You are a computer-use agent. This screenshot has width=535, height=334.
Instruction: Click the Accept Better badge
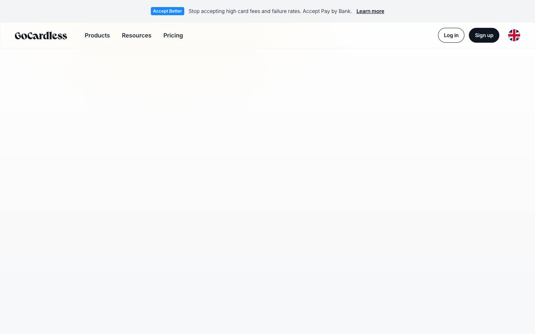tap(168, 11)
